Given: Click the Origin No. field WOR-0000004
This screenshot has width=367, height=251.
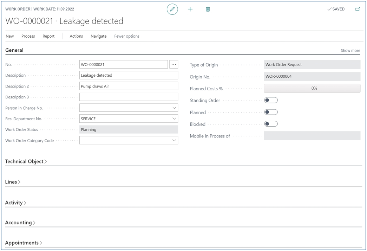Looking at the screenshot, I should tap(312, 76).
